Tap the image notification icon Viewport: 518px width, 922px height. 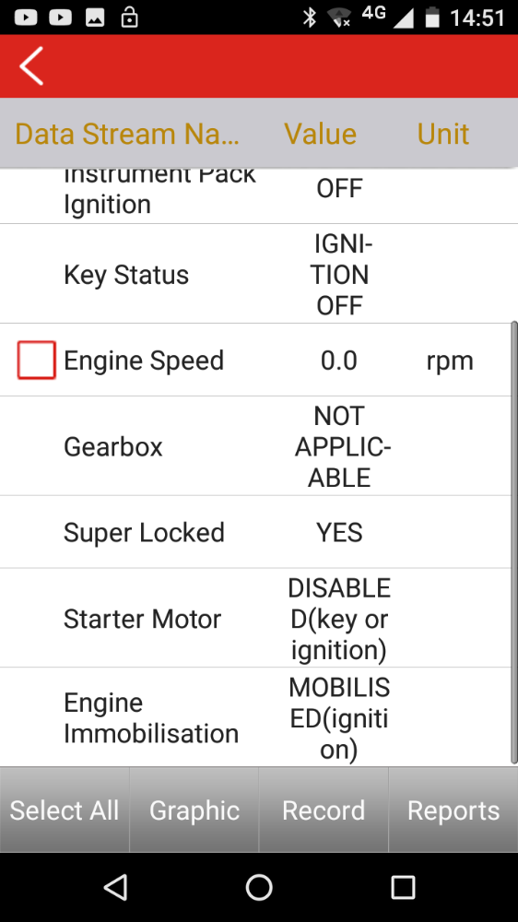pyautogui.click(x=95, y=18)
